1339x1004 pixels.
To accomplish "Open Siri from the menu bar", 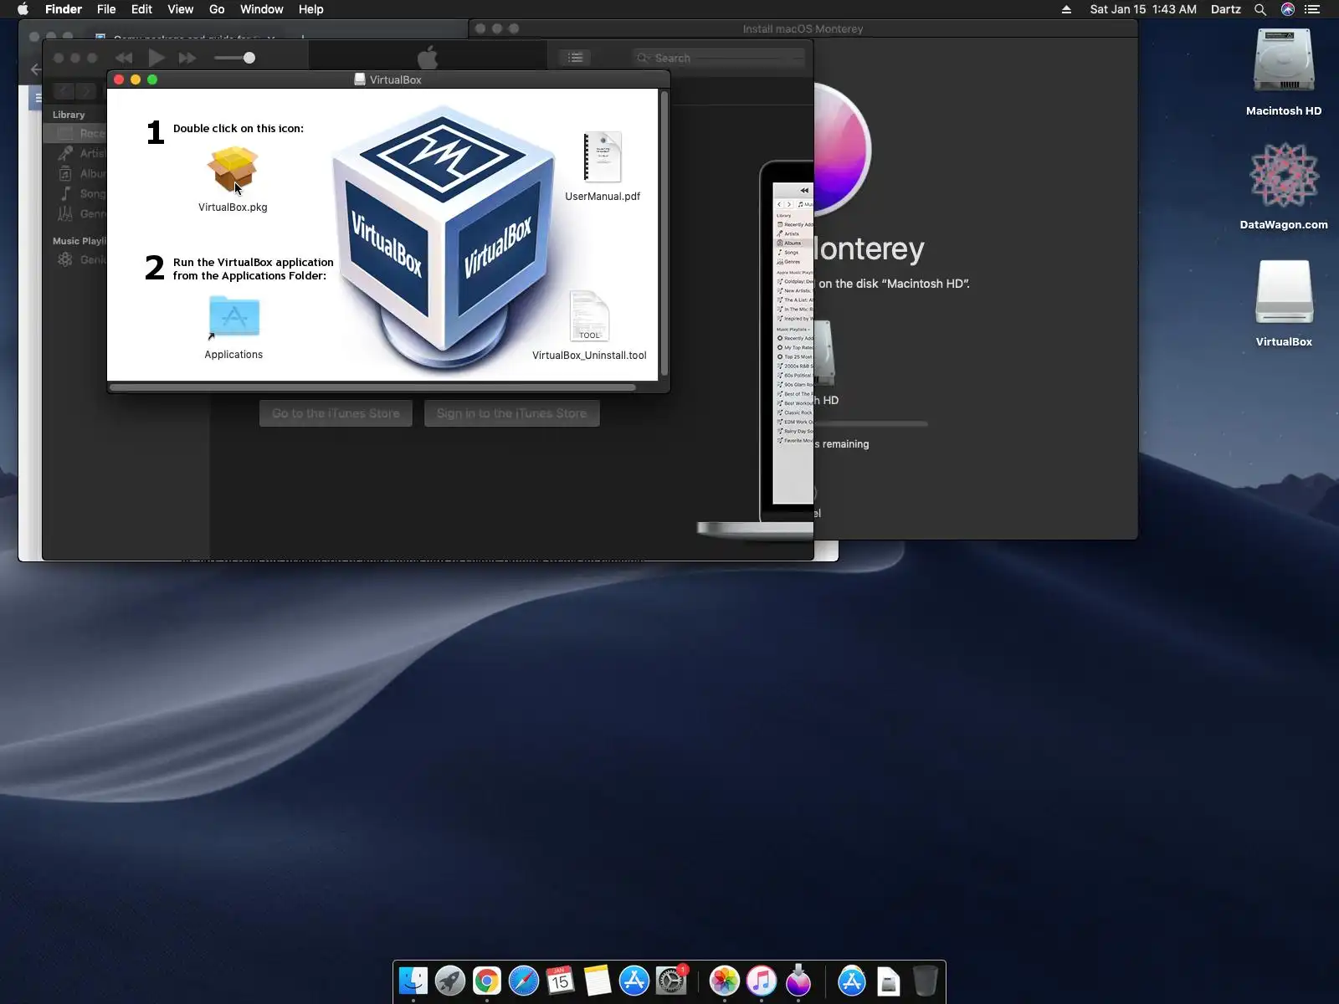I will (1288, 9).
